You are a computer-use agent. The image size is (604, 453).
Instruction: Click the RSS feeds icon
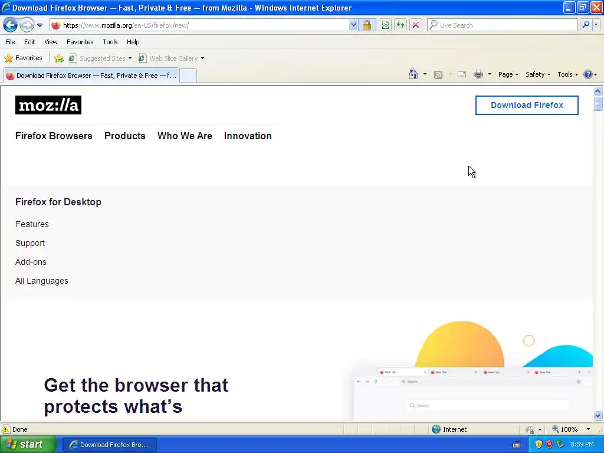438,75
